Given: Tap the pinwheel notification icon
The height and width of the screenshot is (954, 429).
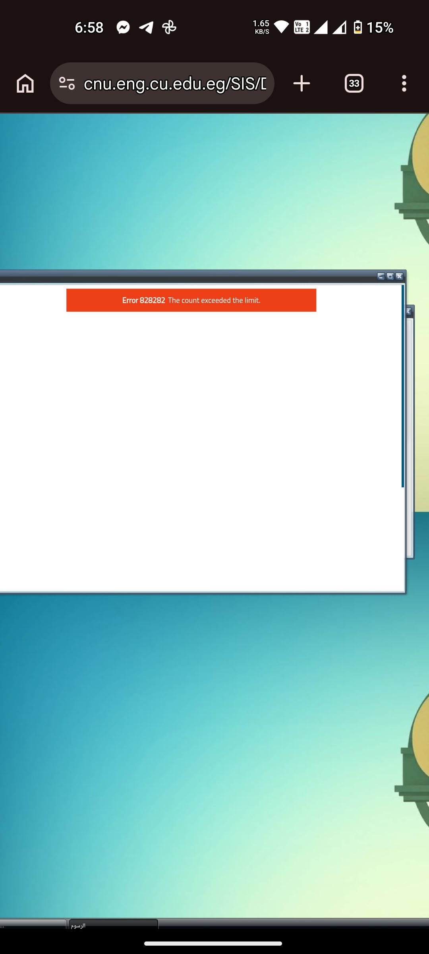Looking at the screenshot, I should (x=169, y=27).
